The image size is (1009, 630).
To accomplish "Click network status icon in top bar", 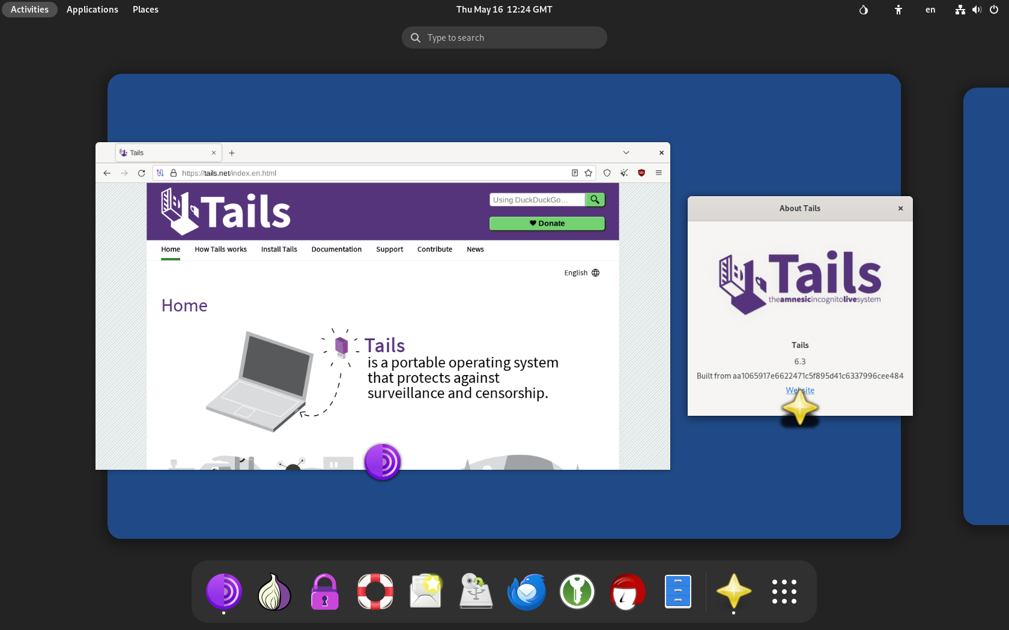I will (x=960, y=10).
